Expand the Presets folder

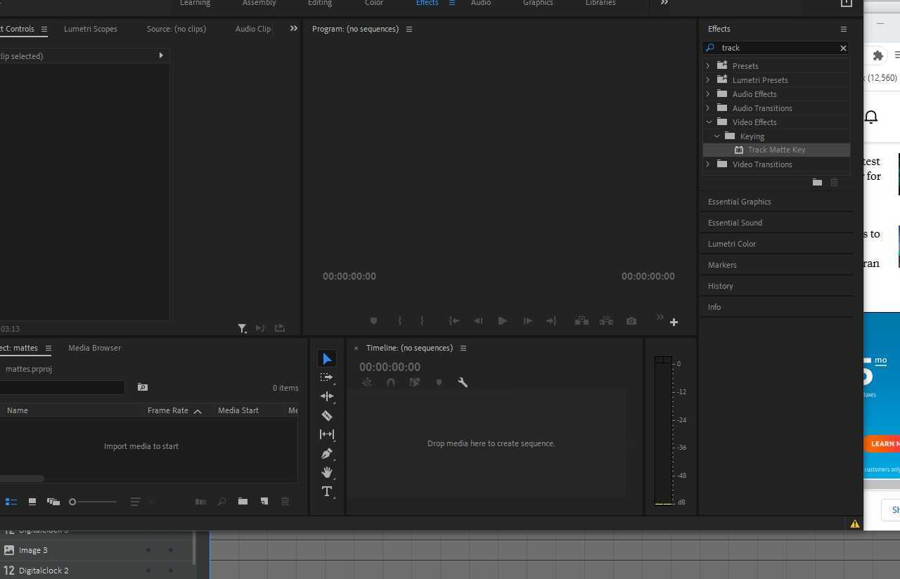coord(708,66)
